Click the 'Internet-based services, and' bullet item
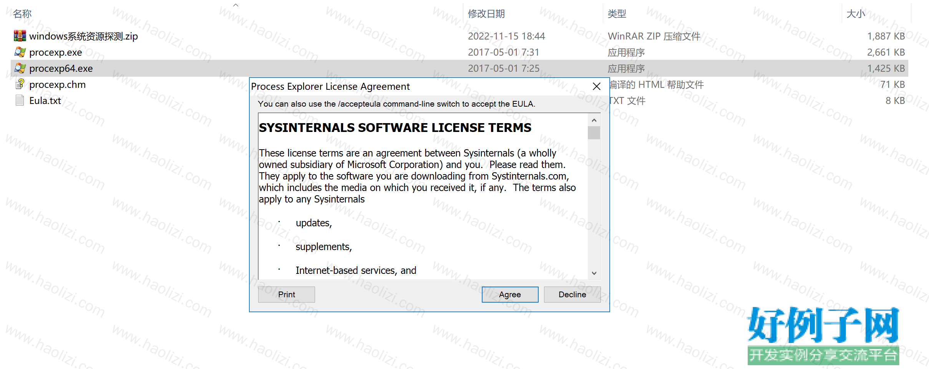 (x=356, y=270)
